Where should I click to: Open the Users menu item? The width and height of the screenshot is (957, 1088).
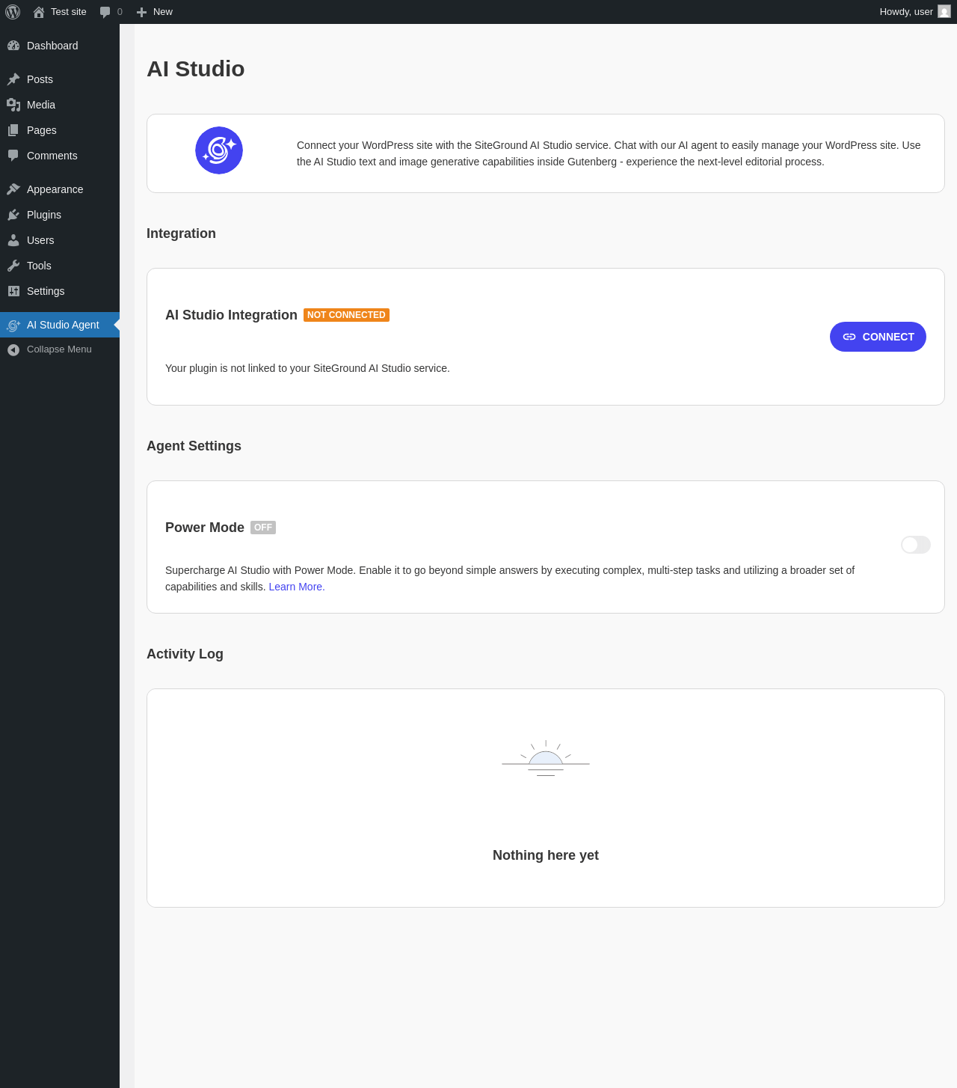pos(40,240)
